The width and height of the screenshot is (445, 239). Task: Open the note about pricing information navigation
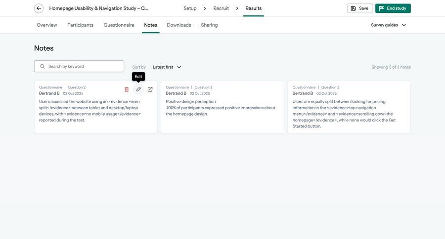349,107
